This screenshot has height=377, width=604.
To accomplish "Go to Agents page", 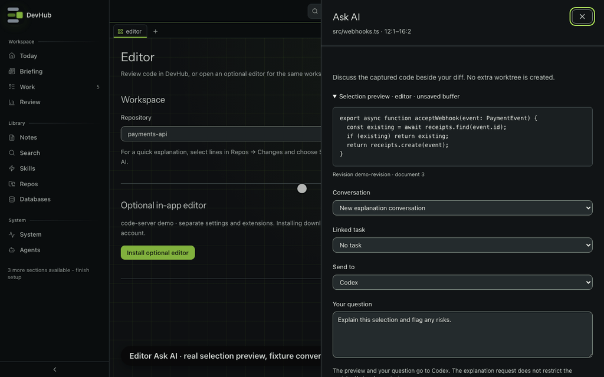I will [x=30, y=250].
